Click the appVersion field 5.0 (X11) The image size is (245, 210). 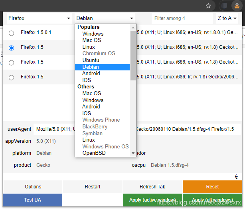pos(46,141)
